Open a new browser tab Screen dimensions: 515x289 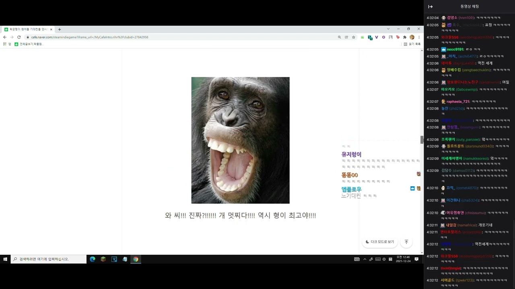pyautogui.click(x=60, y=29)
